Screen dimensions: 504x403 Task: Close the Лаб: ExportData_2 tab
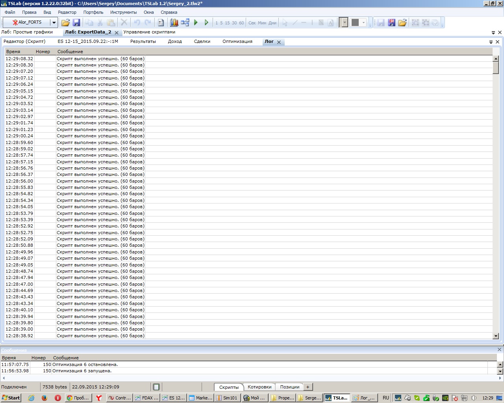click(x=117, y=33)
